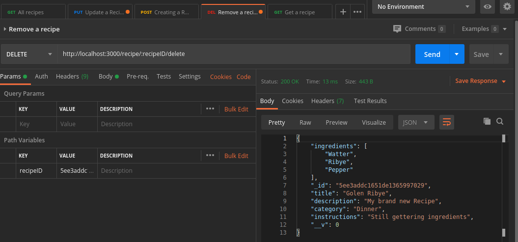Click Bulk Edit for Query Params
This screenshot has height=242, width=518.
click(x=236, y=109)
